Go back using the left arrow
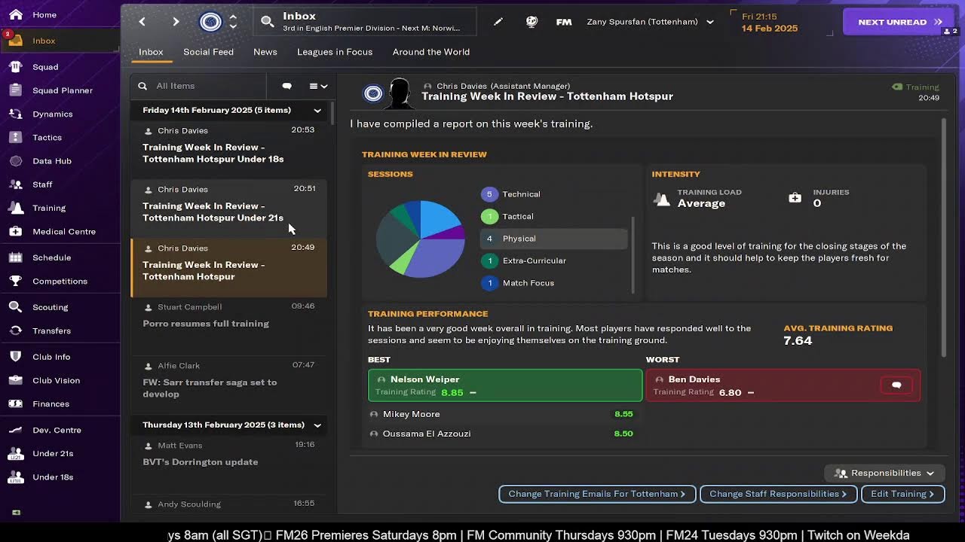965x542 pixels. pos(142,22)
